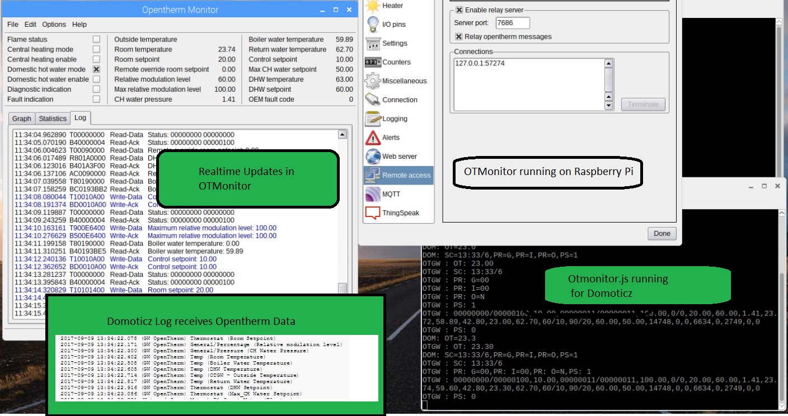
Task: Open the Edit menu
Action: coord(30,25)
